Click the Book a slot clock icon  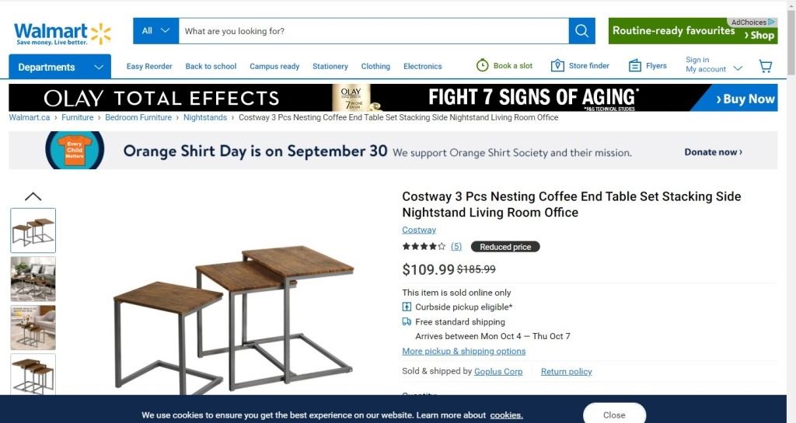pos(483,66)
